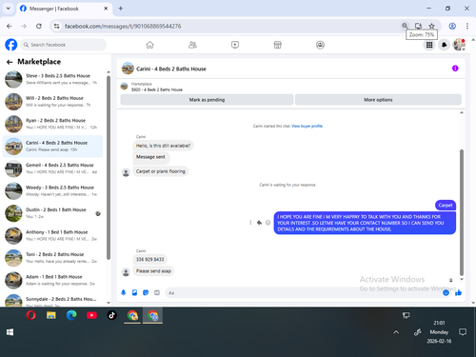Click the Search Facebook field
The height and width of the screenshot is (357, 476).
click(64, 45)
